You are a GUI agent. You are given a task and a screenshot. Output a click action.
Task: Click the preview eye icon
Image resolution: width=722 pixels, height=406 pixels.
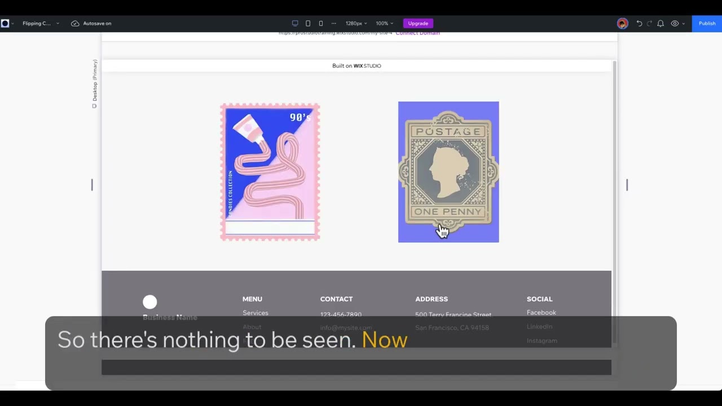(x=675, y=23)
